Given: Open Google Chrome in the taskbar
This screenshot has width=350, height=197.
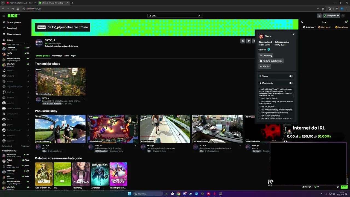Looking at the screenshot, I should click(x=178, y=194).
